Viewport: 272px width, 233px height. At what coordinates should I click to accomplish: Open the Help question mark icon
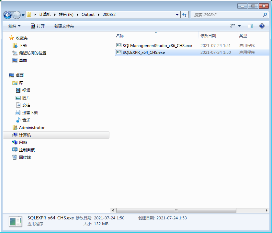(262, 26)
